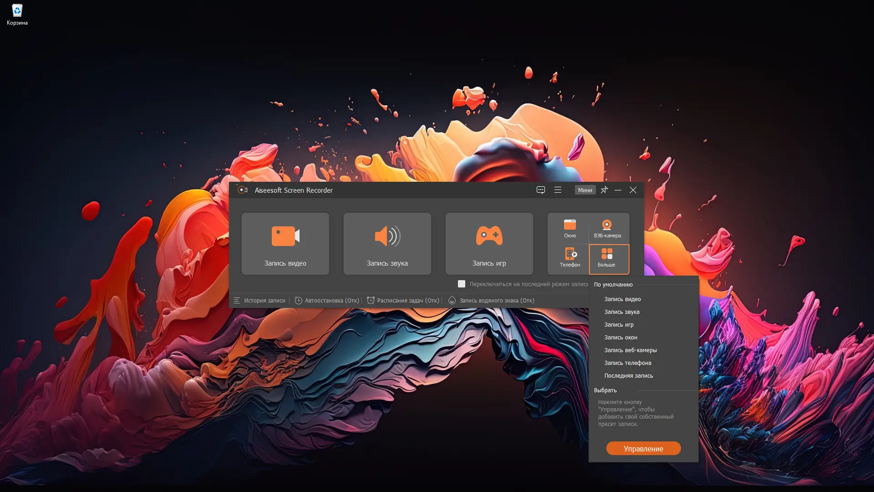This screenshot has width=874, height=492.
Task: Toggle watermark recording (Off) setting
Action: tap(491, 301)
